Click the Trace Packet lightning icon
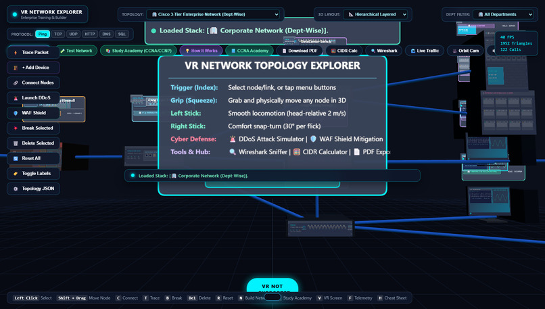The width and height of the screenshot is (545, 309). point(16,53)
